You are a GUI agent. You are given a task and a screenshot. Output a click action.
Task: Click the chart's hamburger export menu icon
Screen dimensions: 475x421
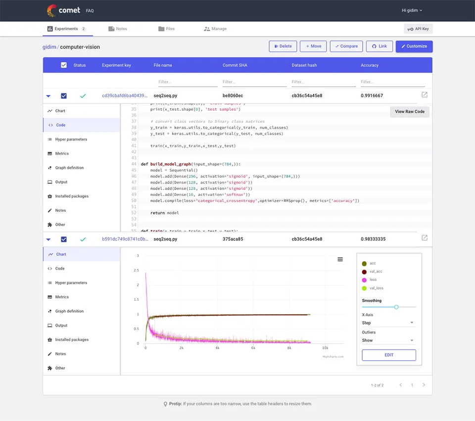[x=340, y=259]
